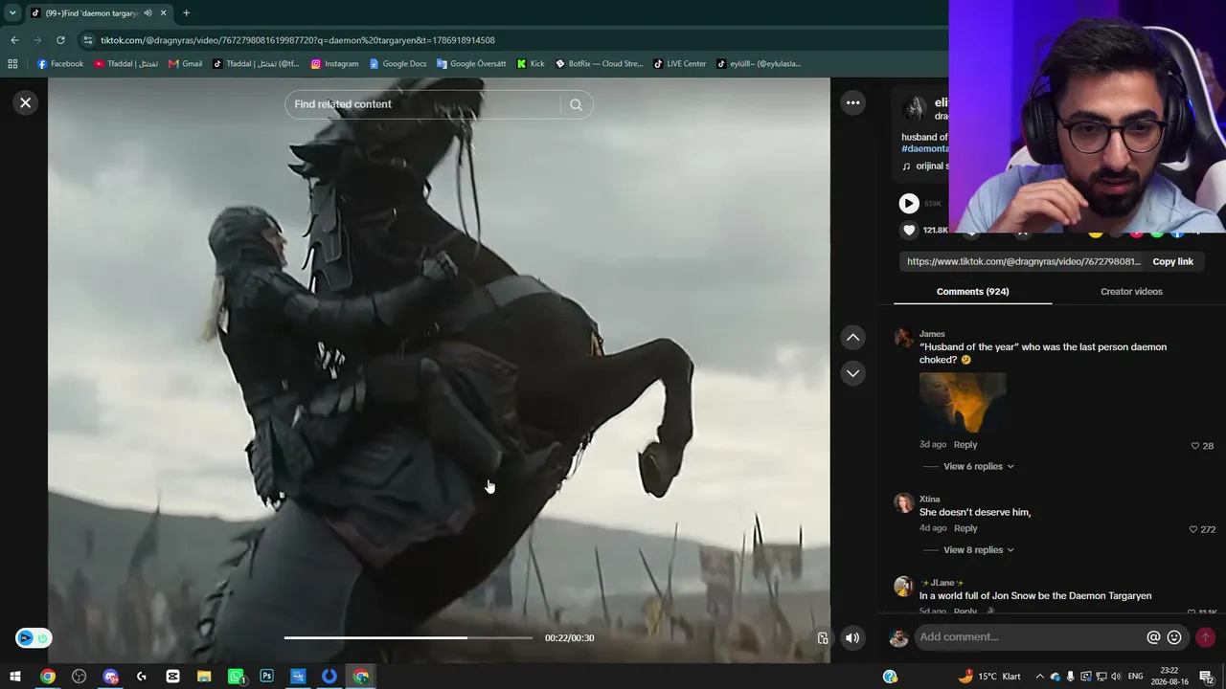View site information for tiktok.com

[x=88, y=40]
